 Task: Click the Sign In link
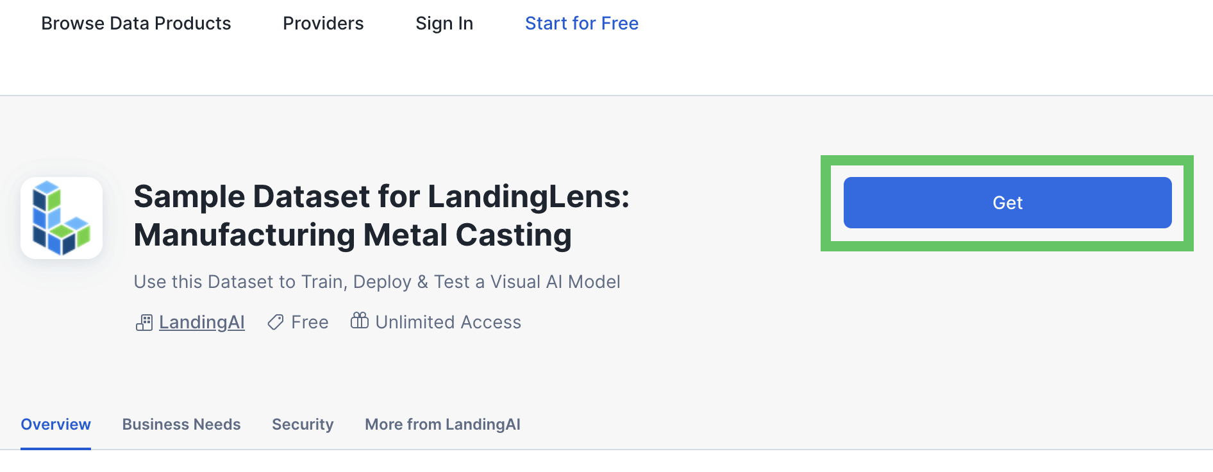(444, 23)
